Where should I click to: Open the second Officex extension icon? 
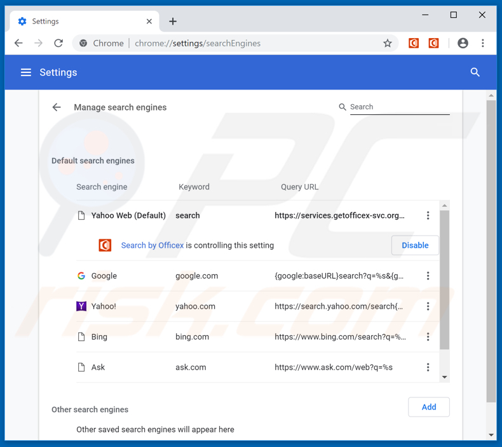click(x=433, y=43)
